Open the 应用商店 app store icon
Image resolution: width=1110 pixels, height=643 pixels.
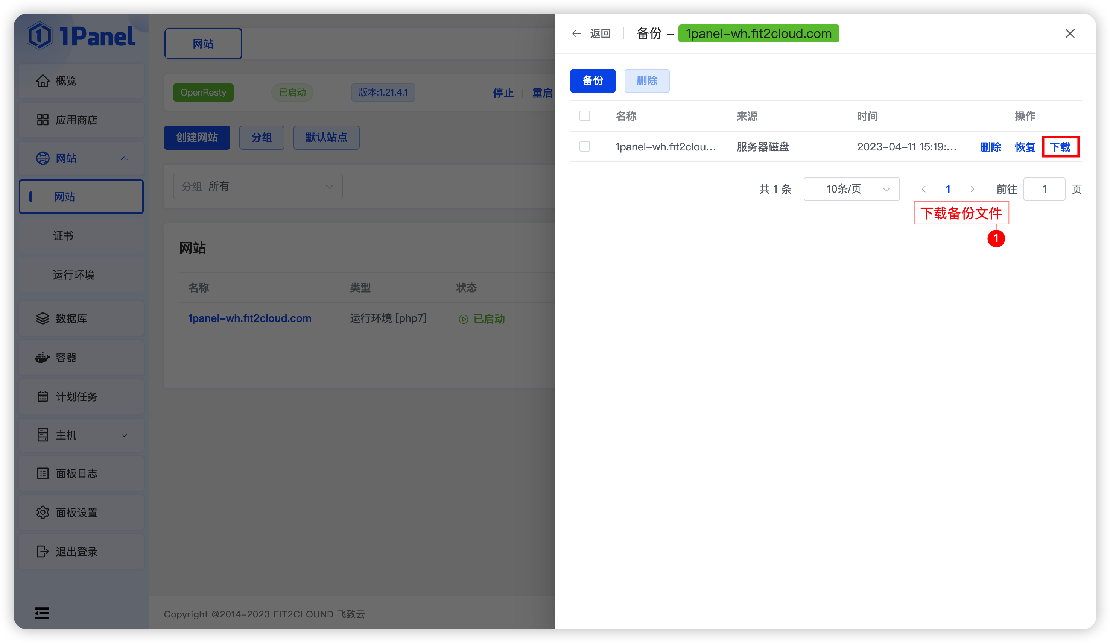coord(43,120)
